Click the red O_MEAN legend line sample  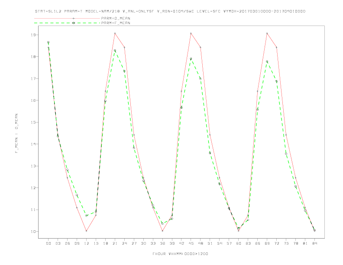click(x=67, y=18)
